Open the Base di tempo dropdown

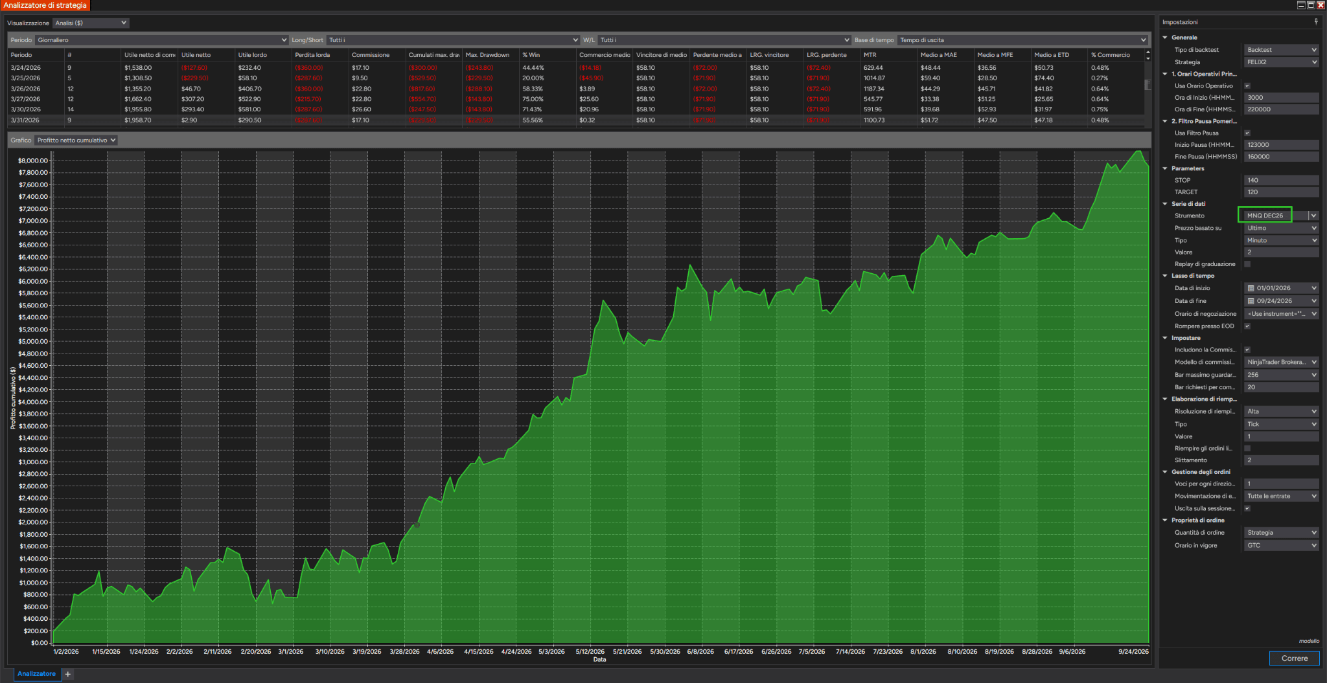click(x=1022, y=40)
